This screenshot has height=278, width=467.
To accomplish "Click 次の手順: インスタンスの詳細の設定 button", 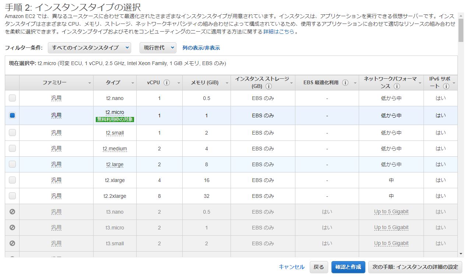I will [x=415, y=267].
